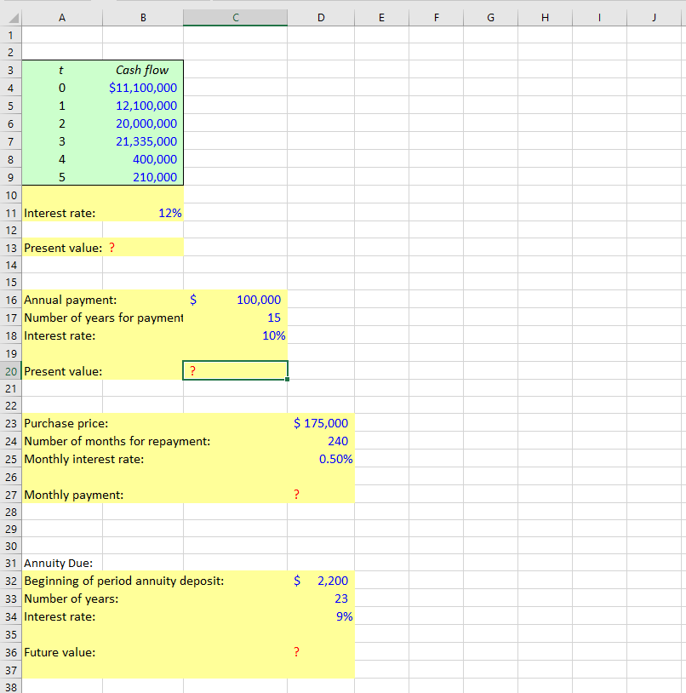Click the active cell with red ? in row 20
The height and width of the screenshot is (693, 686).
[x=236, y=370]
